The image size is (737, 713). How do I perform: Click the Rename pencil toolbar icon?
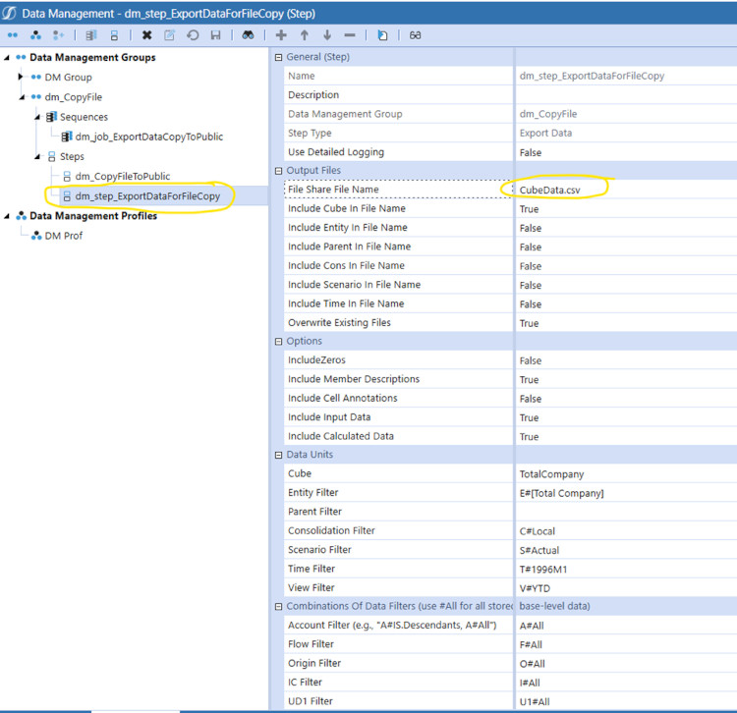point(169,35)
